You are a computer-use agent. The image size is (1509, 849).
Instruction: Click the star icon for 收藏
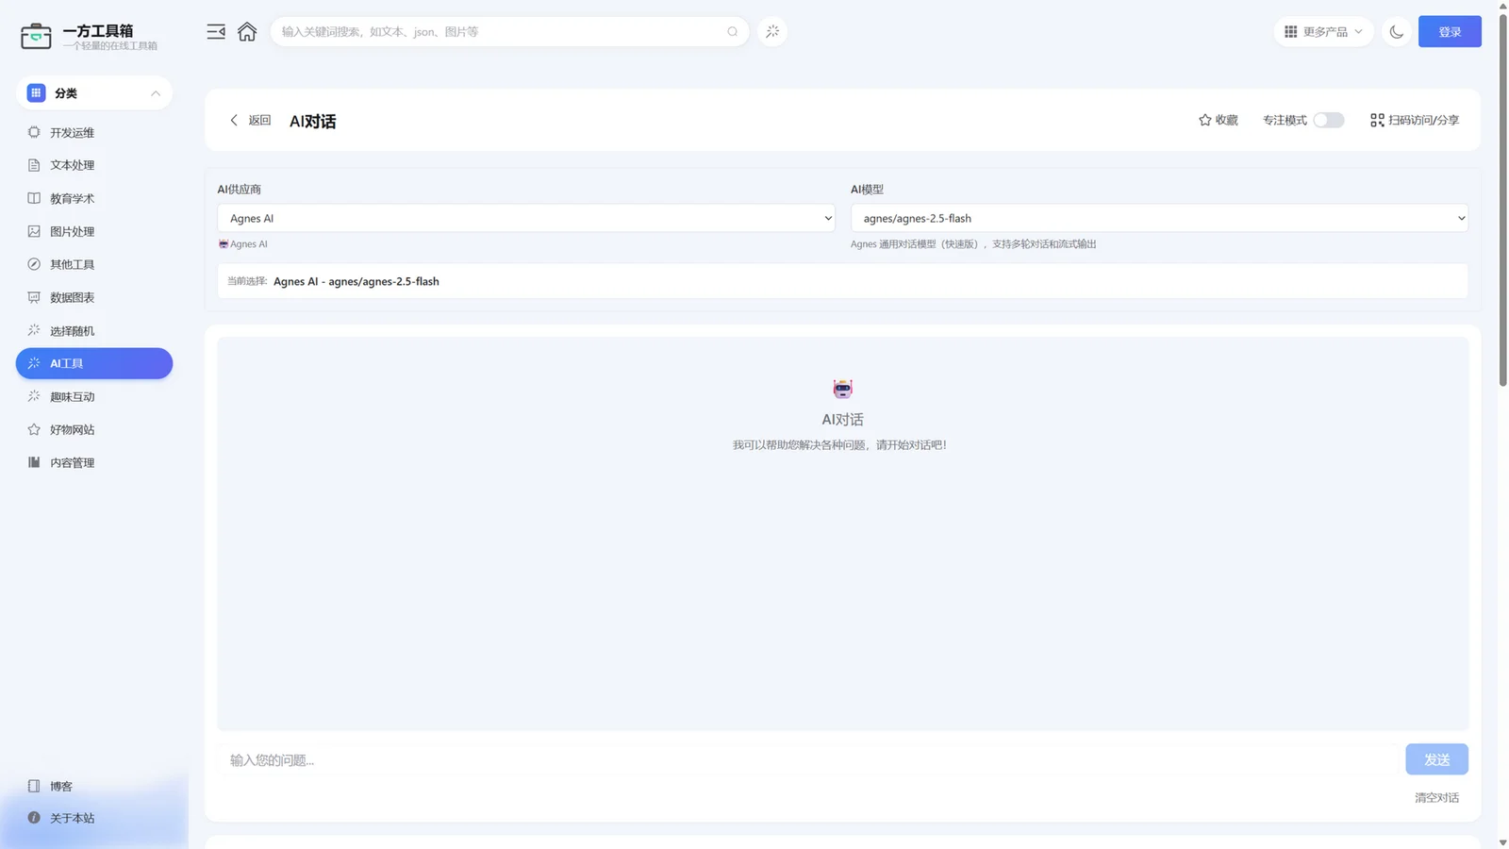click(1204, 120)
